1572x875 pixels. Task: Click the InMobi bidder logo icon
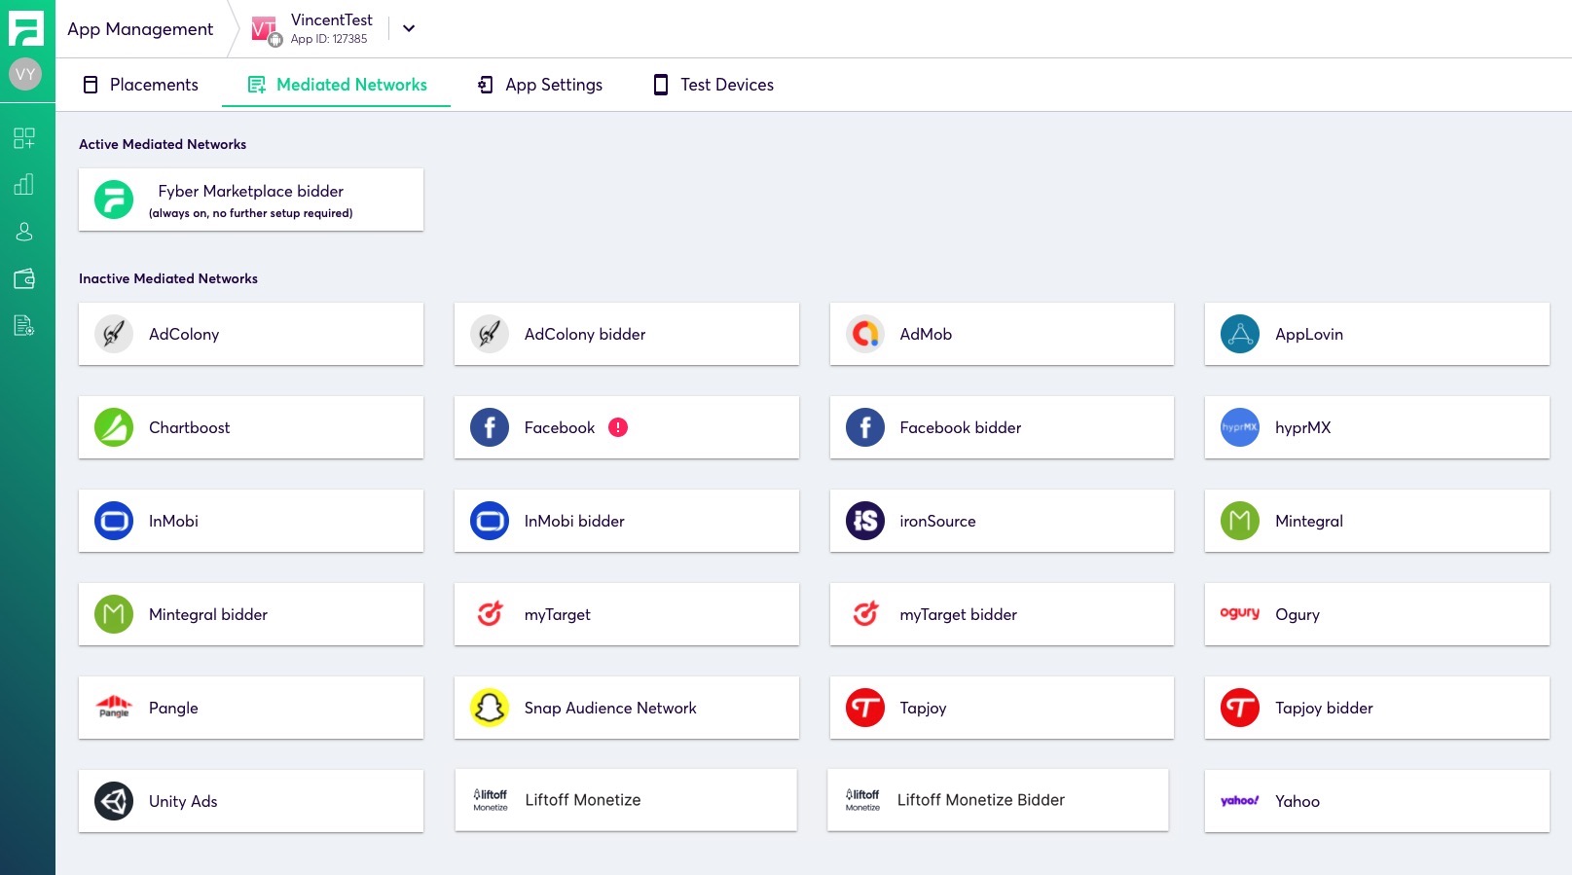pyautogui.click(x=490, y=521)
